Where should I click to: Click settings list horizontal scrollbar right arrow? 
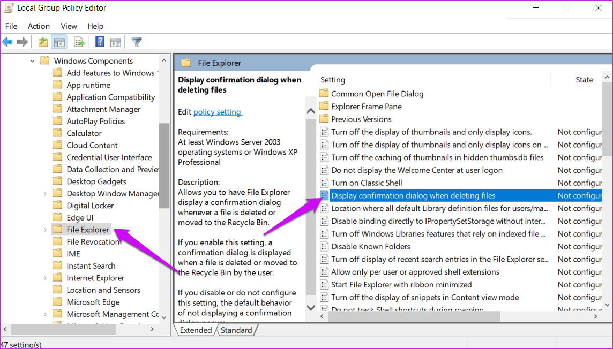[596, 316]
